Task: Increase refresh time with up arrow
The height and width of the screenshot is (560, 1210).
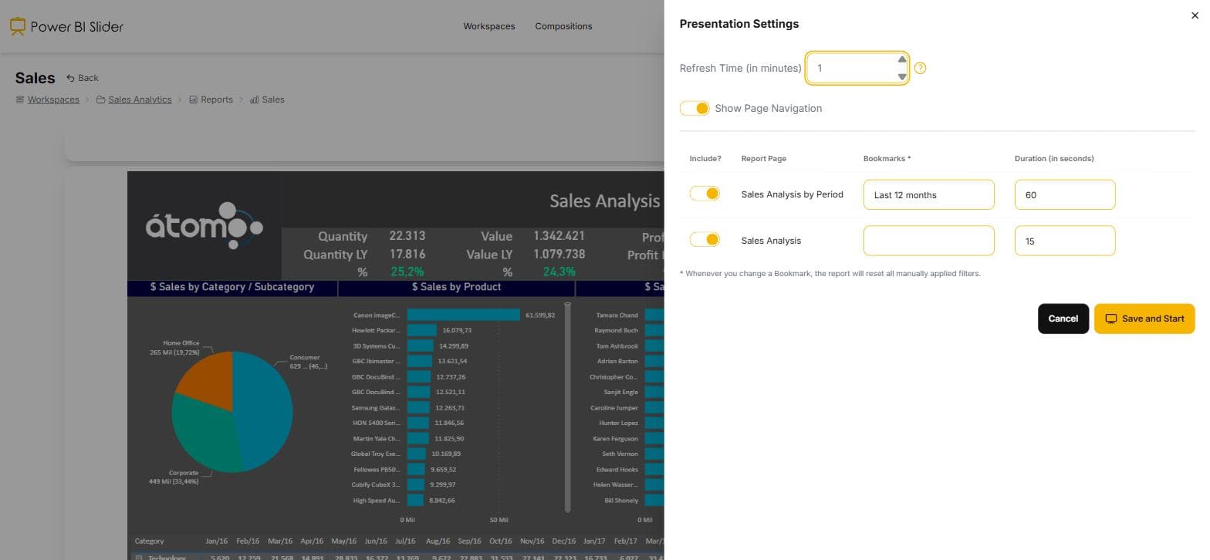Action: pyautogui.click(x=902, y=59)
